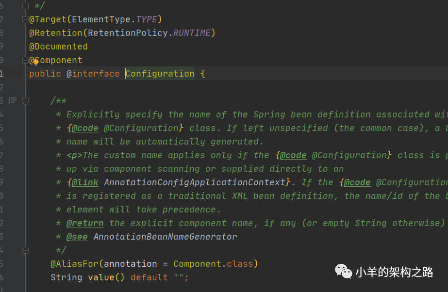
Task: Select the Configuration interface name
Action: 160,74
